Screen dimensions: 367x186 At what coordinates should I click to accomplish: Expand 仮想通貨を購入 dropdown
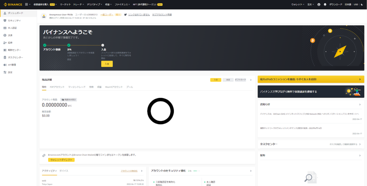pyautogui.click(x=45, y=4)
